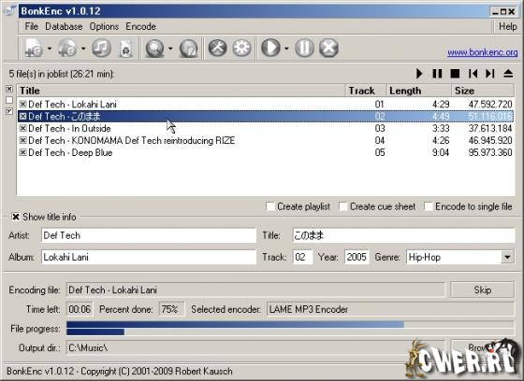
Task: Click the clear joblist toolbar icon
Action: click(x=126, y=49)
